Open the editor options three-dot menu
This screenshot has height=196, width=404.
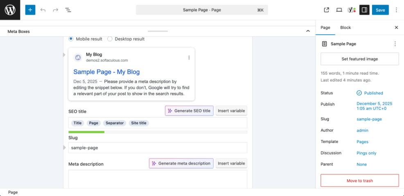point(396,10)
